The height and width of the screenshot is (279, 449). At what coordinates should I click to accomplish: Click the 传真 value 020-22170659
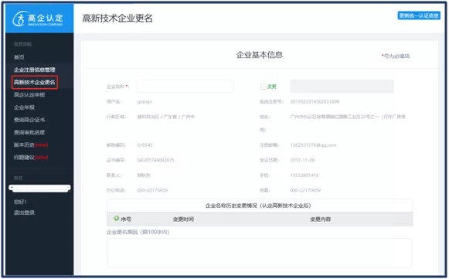305,190
